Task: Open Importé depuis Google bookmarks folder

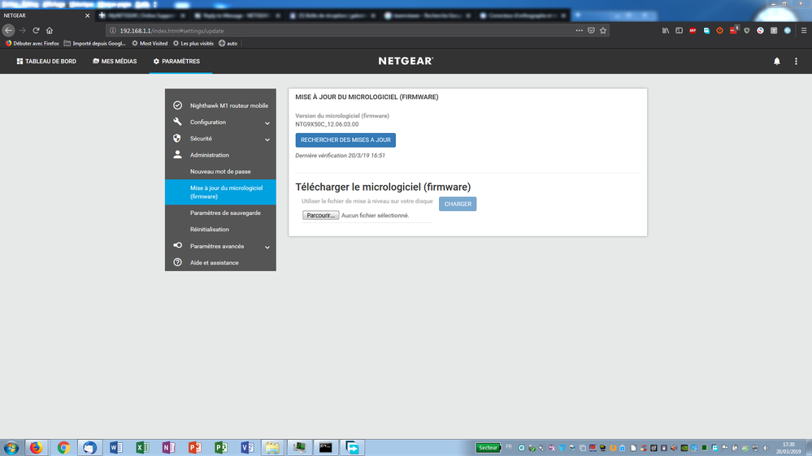Action: (95, 44)
